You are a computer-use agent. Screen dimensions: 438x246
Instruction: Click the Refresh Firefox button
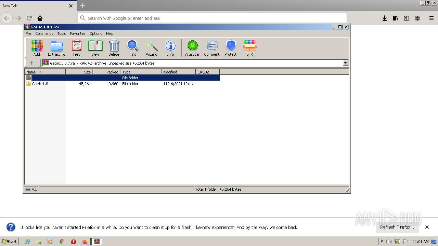pos(397,227)
